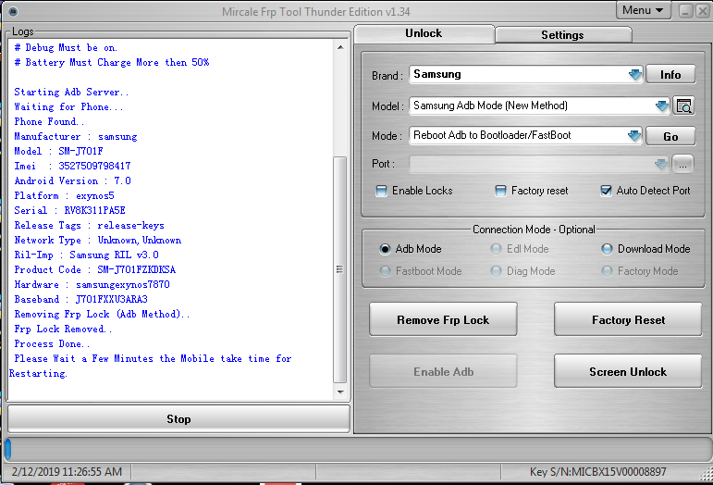The width and height of the screenshot is (713, 485).
Task: Open the Reboot Adb to Bootloader mode combo
Action: pos(525,135)
